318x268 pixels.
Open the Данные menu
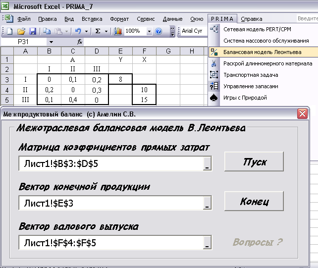pyautogui.click(x=172, y=19)
